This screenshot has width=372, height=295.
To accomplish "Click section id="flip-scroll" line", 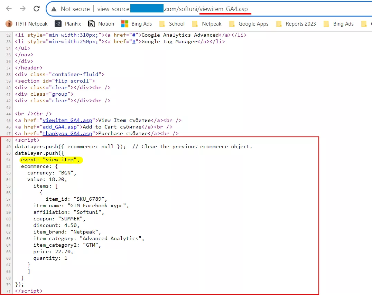I will 55,81.
